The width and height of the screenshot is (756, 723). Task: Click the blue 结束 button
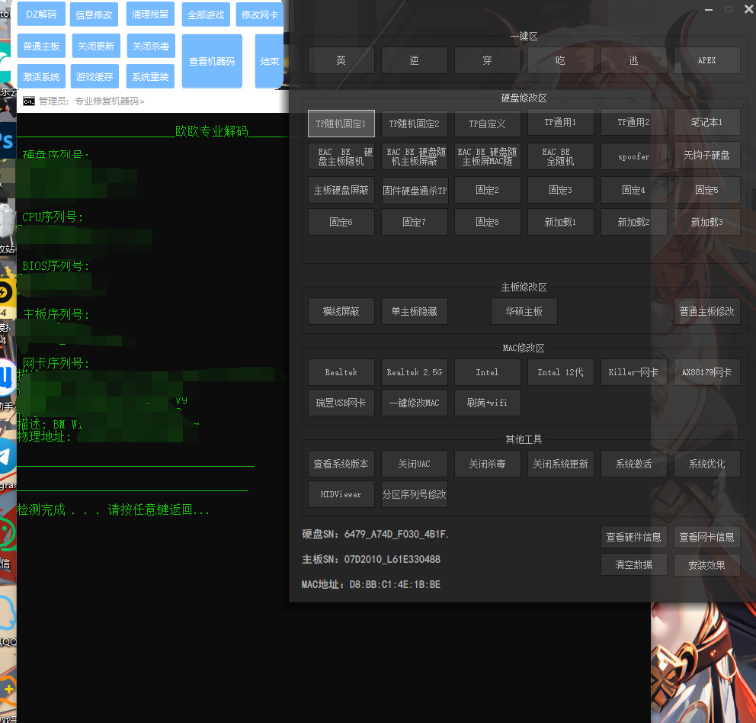(x=269, y=62)
